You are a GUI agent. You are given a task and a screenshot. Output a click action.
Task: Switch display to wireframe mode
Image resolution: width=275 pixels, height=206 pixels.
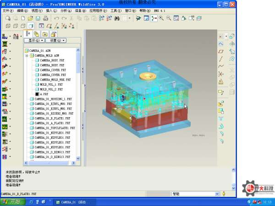click(x=8, y=26)
